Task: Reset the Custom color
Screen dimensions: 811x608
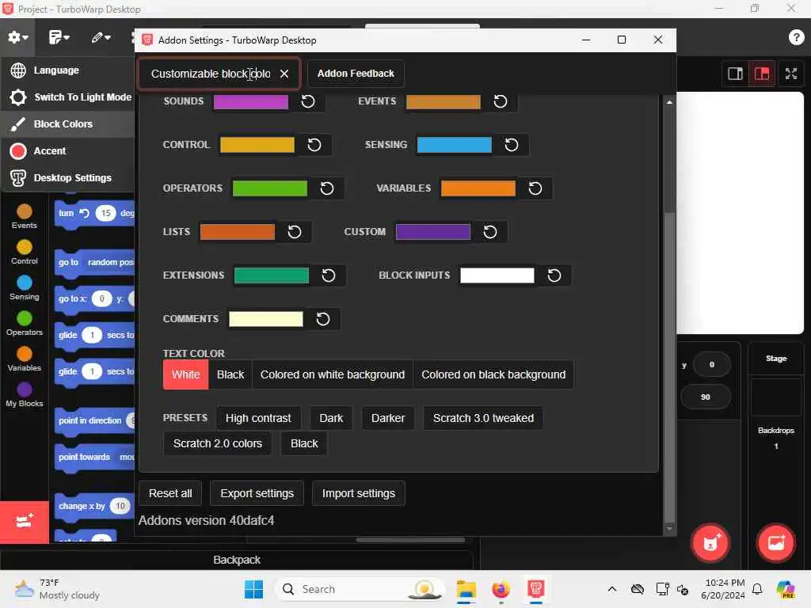Action: (x=489, y=232)
